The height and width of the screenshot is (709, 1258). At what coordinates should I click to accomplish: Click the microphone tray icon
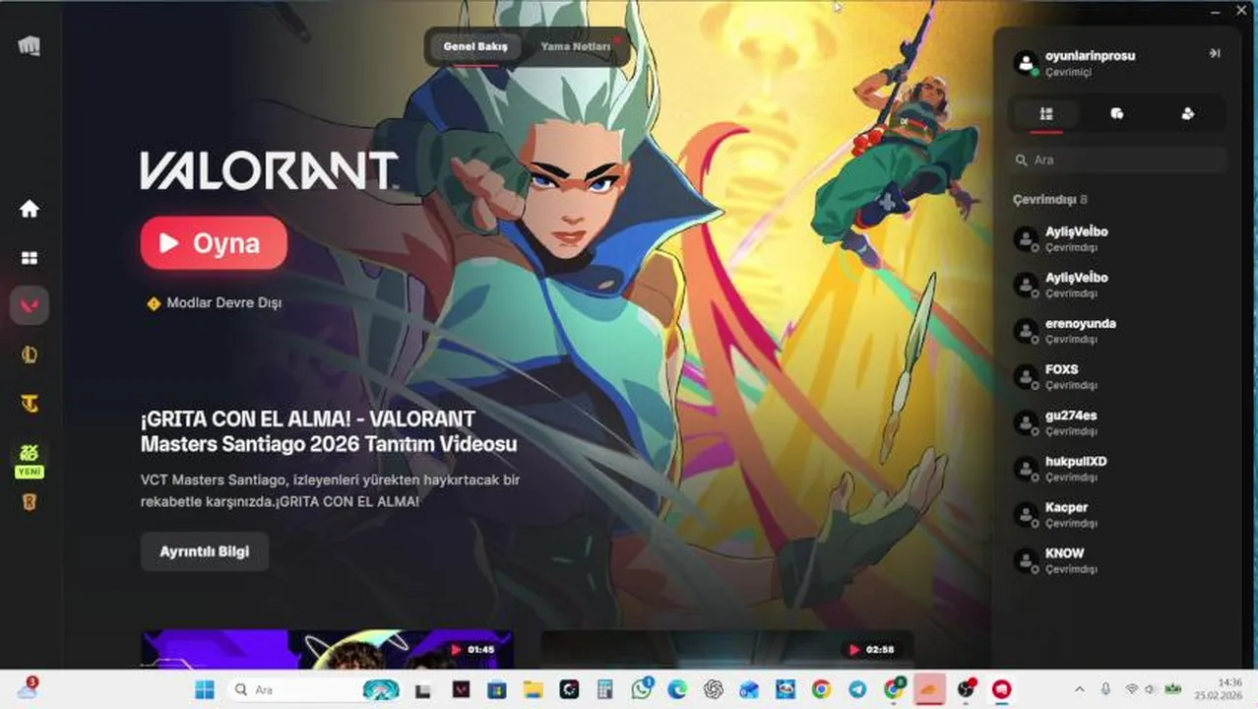click(x=1105, y=689)
